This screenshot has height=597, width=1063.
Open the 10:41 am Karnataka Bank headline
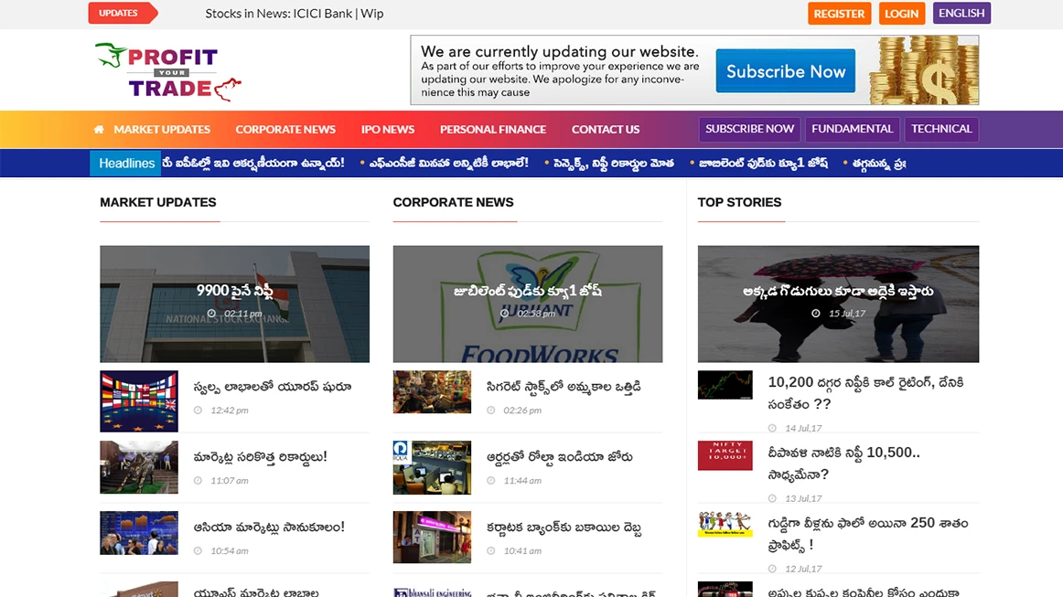(x=564, y=528)
